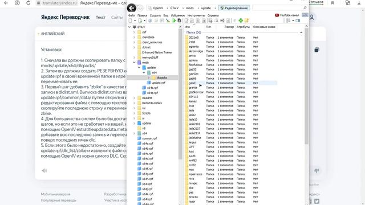
Task: Switch to Текст tab in Yandex Translate
Action: [x=100, y=18]
